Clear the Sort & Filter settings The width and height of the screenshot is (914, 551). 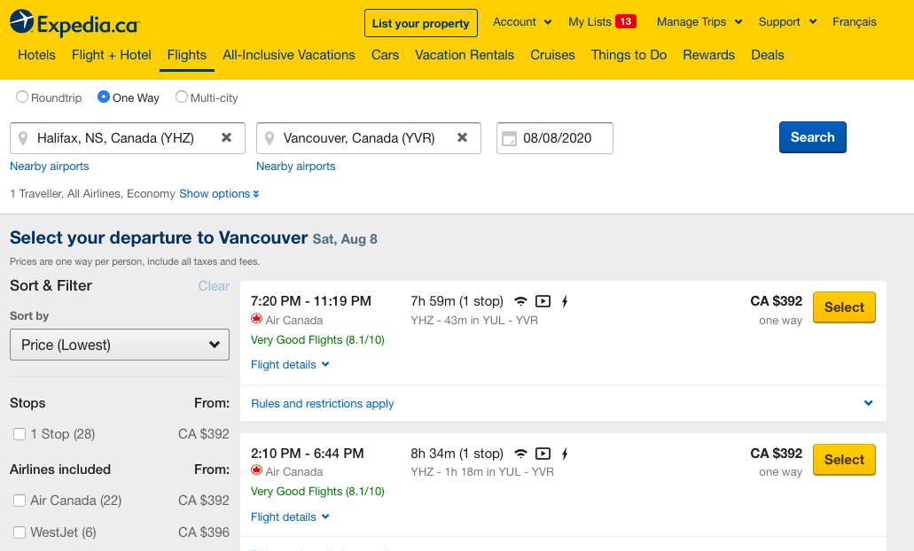point(214,286)
